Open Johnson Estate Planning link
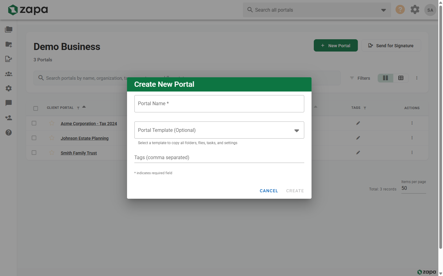The height and width of the screenshot is (276, 443). click(85, 138)
